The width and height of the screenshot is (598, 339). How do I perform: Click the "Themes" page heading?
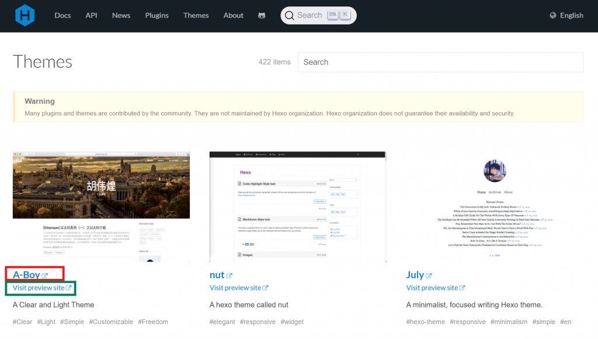[42, 62]
